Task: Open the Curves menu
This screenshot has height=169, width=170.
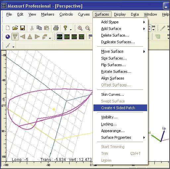Action: tap(84, 14)
